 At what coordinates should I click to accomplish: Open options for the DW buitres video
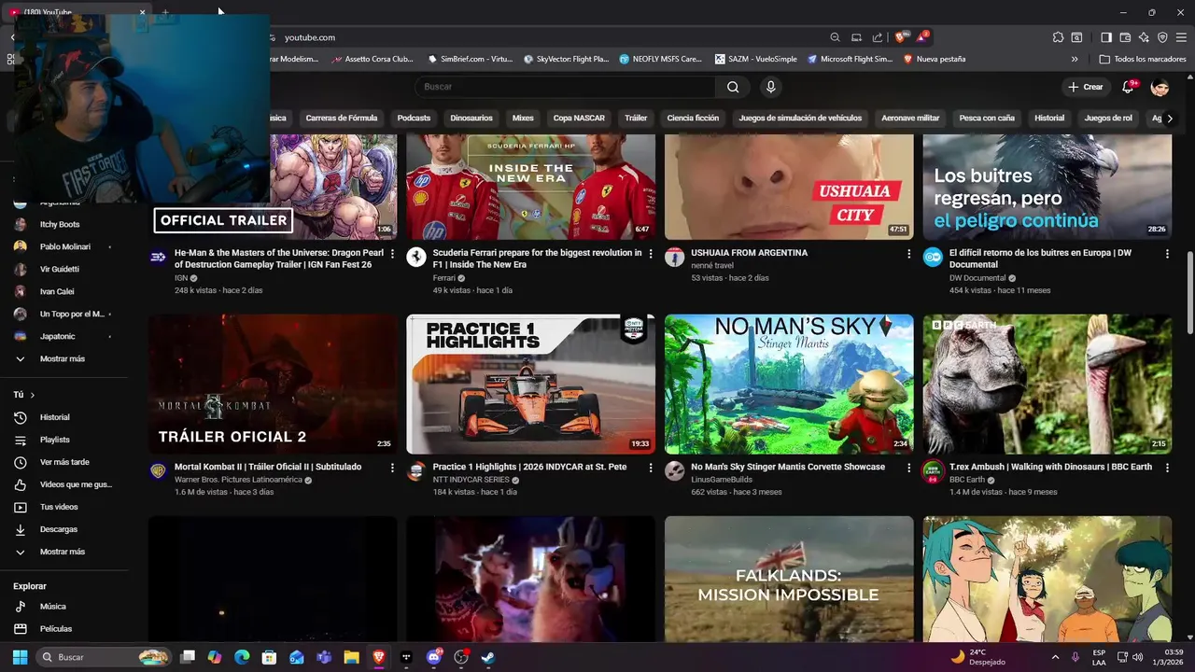point(1167,254)
